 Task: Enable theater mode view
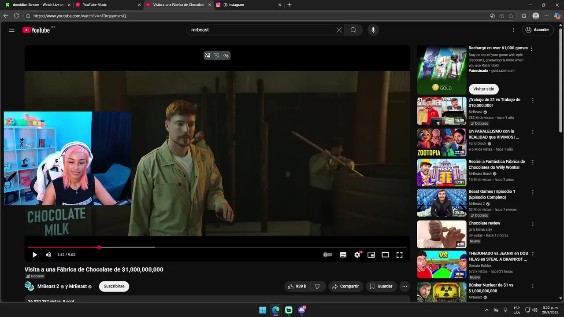(386, 255)
